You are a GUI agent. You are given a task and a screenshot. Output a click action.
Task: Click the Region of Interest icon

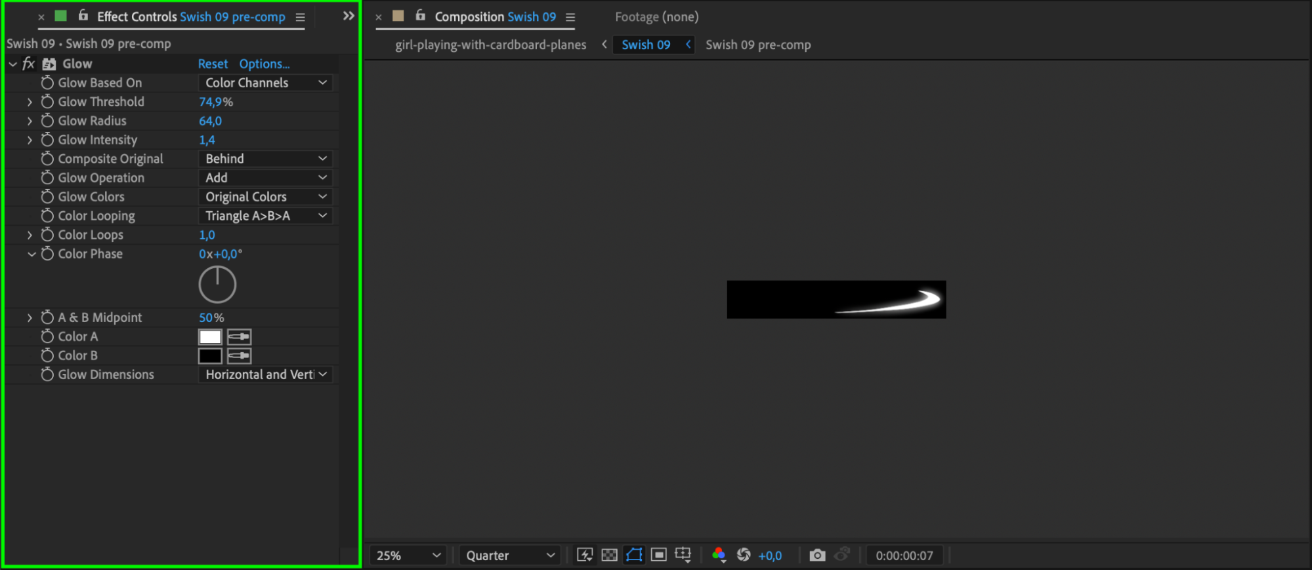659,555
